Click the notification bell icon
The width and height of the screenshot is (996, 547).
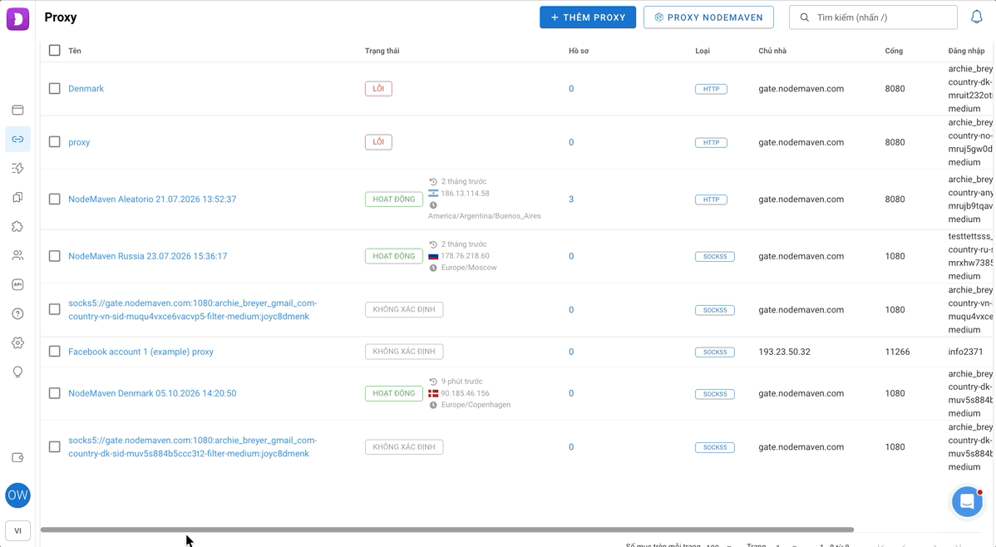click(977, 17)
